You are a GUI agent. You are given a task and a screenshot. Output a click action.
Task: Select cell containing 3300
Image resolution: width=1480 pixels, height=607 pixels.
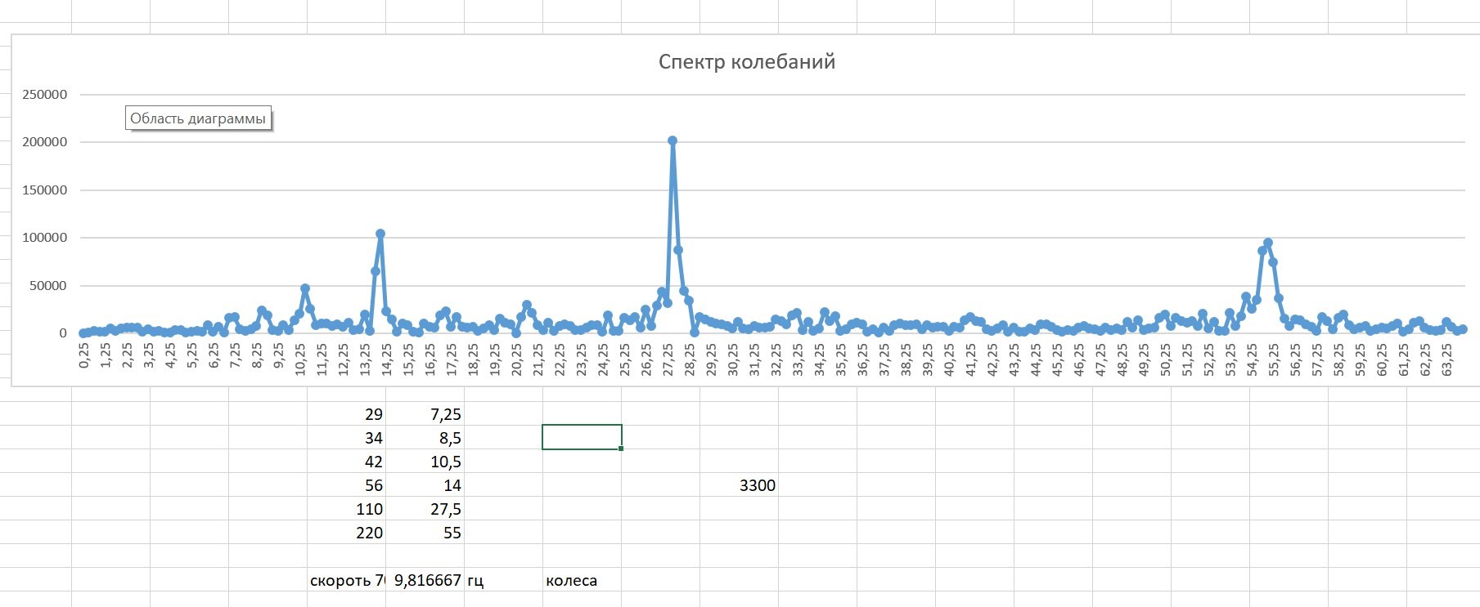click(x=739, y=485)
